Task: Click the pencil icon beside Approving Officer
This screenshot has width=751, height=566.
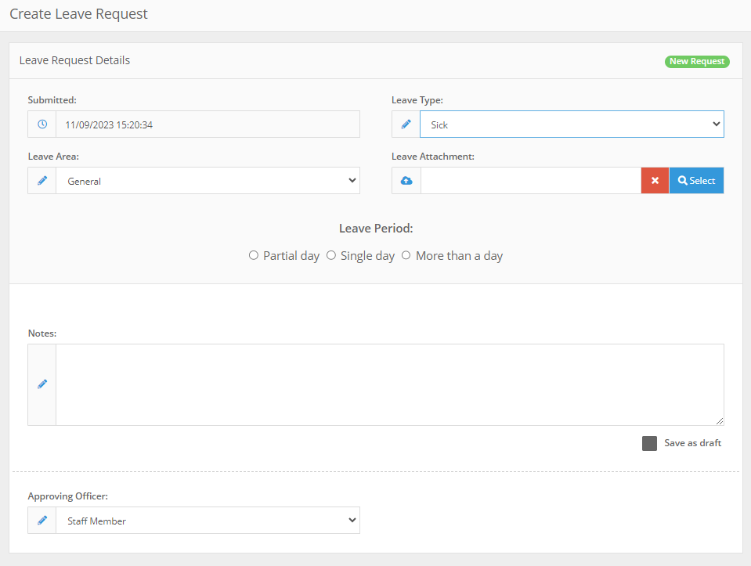Action: click(42, 521)
